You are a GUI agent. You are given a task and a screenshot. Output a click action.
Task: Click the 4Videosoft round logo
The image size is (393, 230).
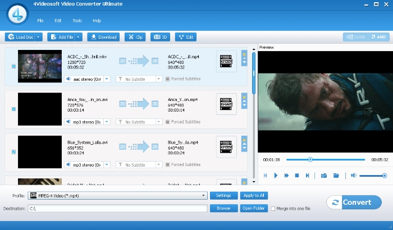click(17, 15)
